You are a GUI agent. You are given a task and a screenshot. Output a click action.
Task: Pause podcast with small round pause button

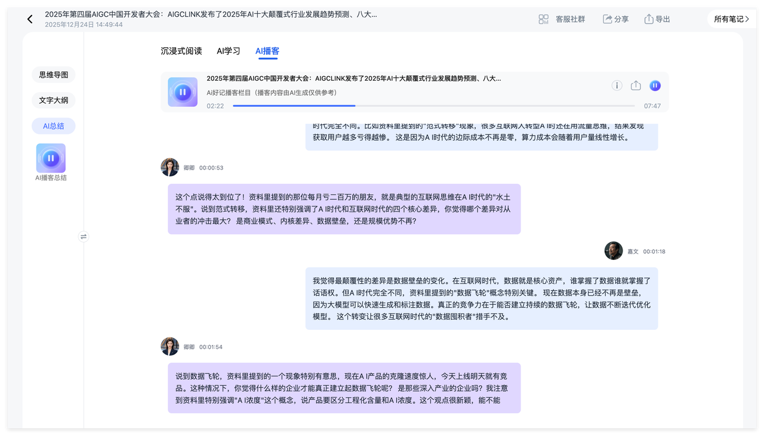(655, 85)
